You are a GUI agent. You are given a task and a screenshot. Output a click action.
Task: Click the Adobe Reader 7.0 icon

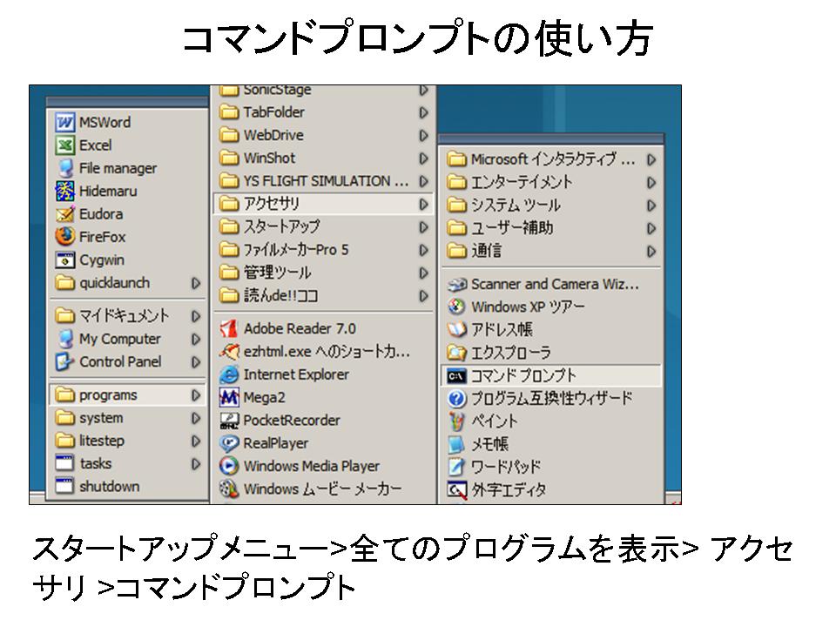tap(229, 329)
